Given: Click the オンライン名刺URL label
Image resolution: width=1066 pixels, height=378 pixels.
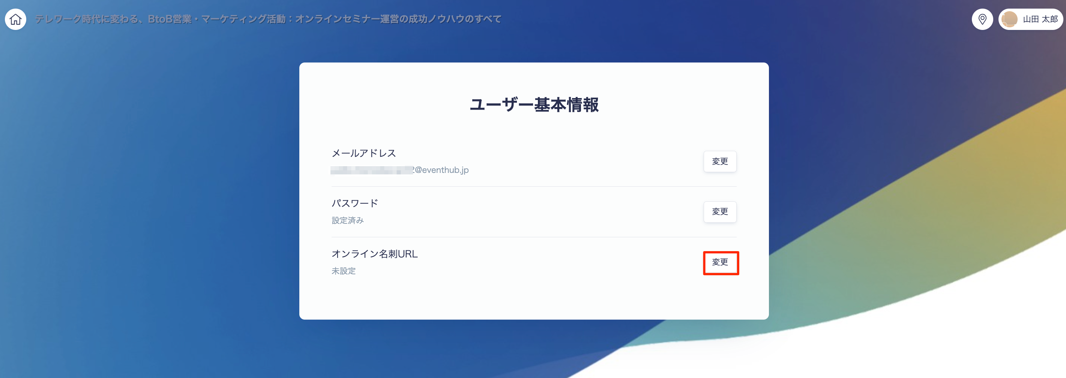Looking at the screenshot, I should point(374,254).
